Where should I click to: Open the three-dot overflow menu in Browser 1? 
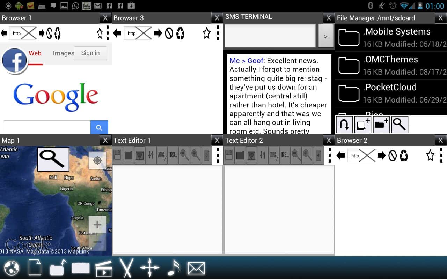pos(108,33)
